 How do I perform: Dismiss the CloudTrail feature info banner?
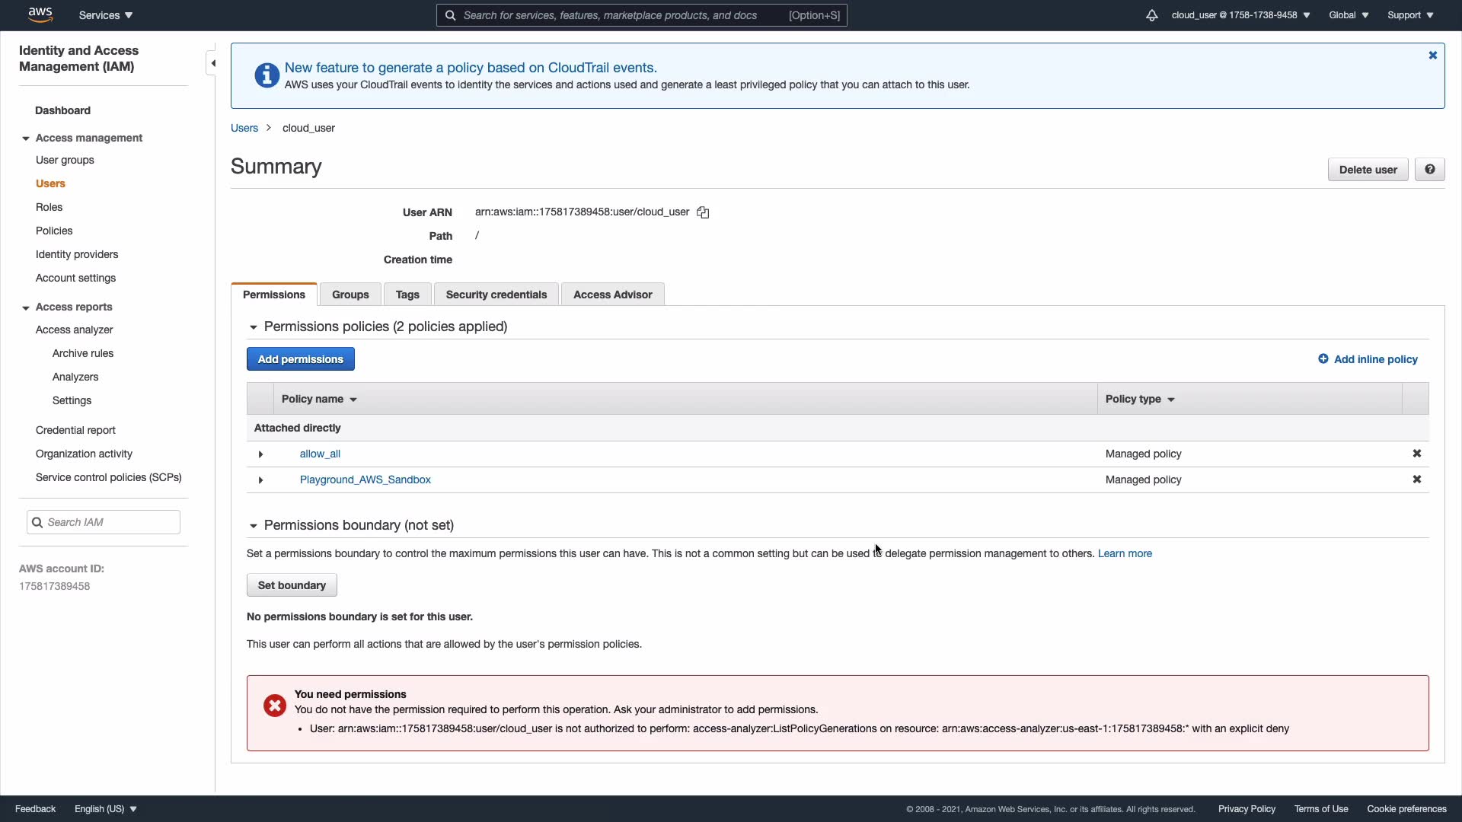1432,56
